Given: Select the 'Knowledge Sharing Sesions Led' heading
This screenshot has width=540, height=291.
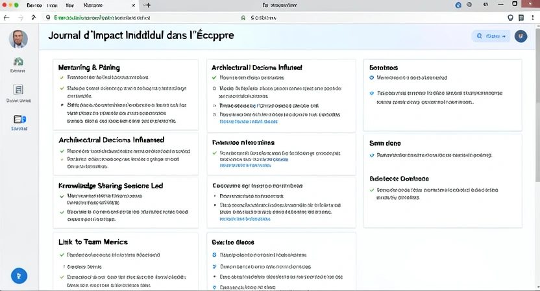Looking at the screenshot, I should click(x=110, y=186).
